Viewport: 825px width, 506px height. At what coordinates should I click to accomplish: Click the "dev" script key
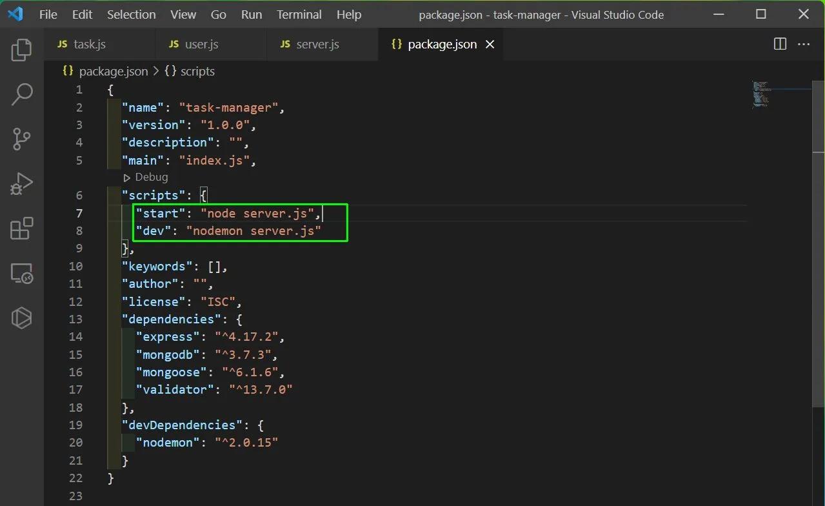[x=154, y=230]
